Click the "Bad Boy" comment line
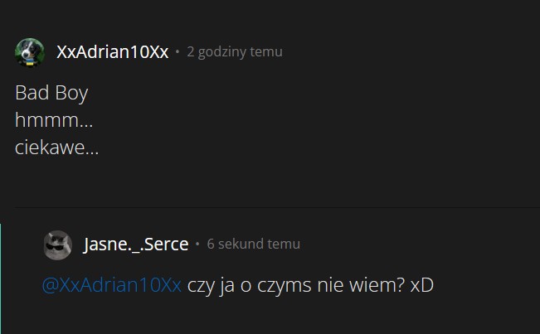Image resolution: width=540 pixels, height=334 pixels. point(51,92)
